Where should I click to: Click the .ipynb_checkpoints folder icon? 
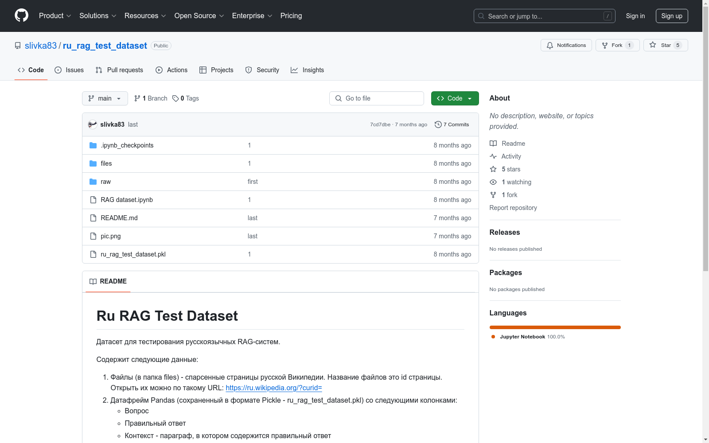(x=93, y=145)
